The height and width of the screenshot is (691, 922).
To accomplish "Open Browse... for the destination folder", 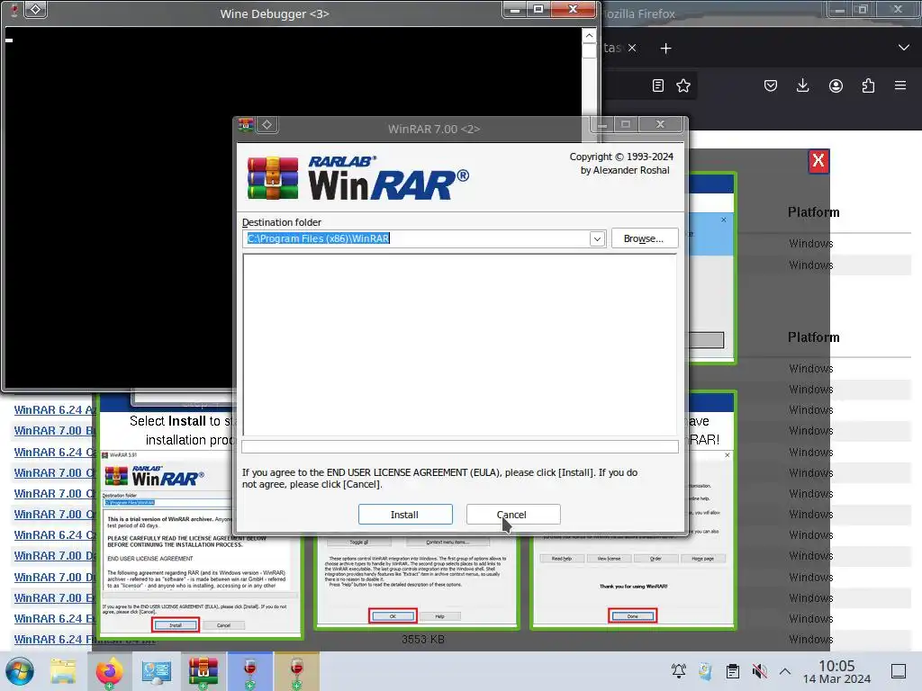I will coord(645,238).
